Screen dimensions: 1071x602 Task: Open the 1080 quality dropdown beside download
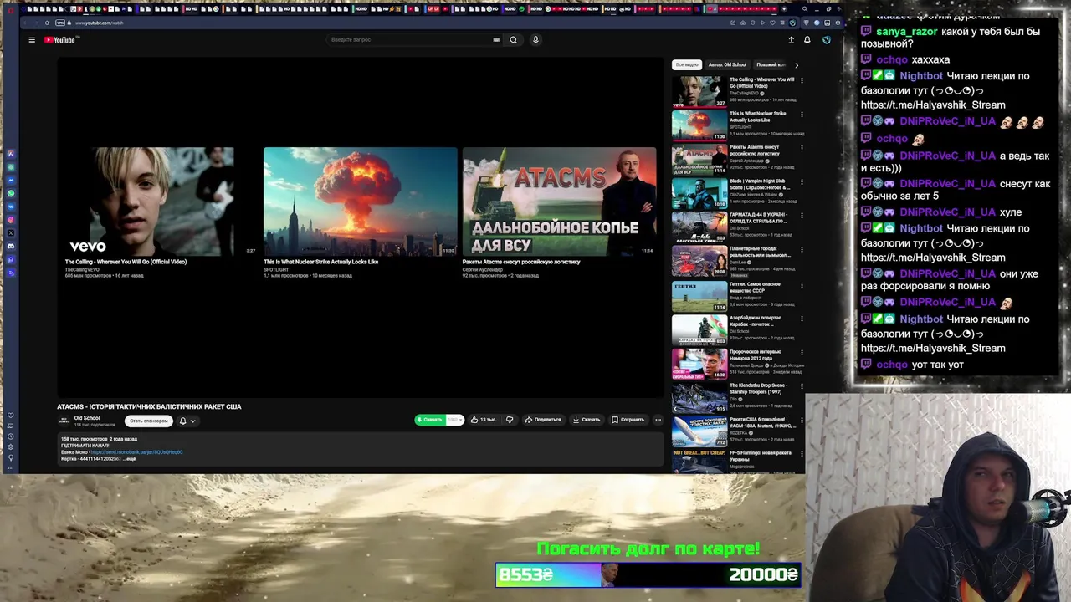point(455,420)
